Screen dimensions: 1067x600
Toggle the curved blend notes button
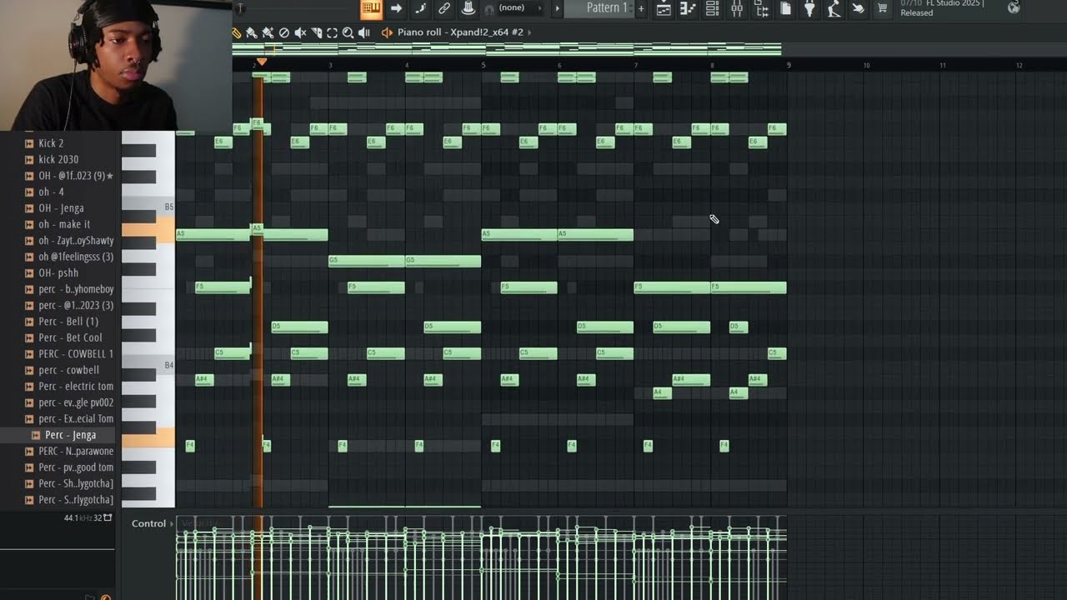click(x=420, y=7)
